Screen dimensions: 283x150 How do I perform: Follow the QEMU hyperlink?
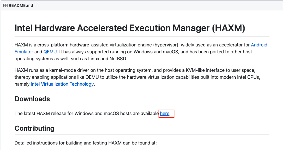point(50,52)
